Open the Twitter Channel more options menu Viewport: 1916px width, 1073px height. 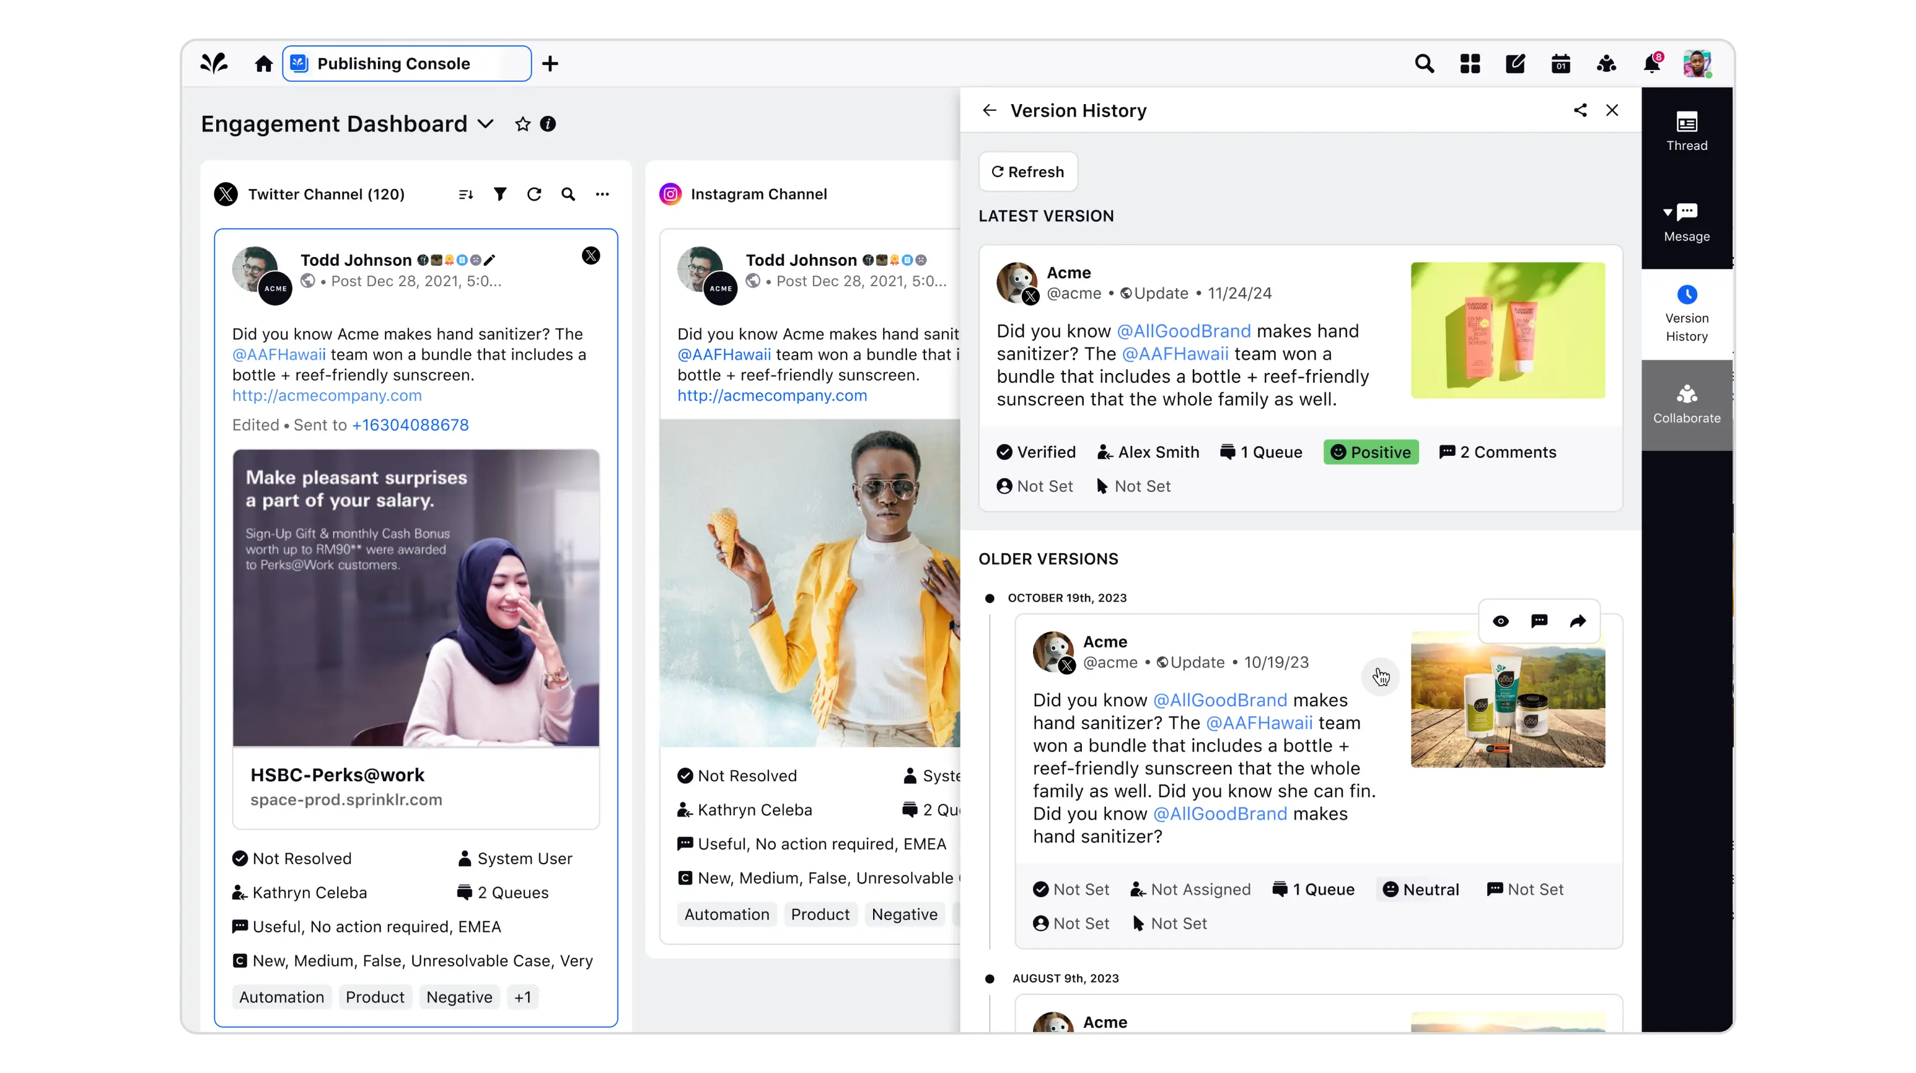(602, 194)
